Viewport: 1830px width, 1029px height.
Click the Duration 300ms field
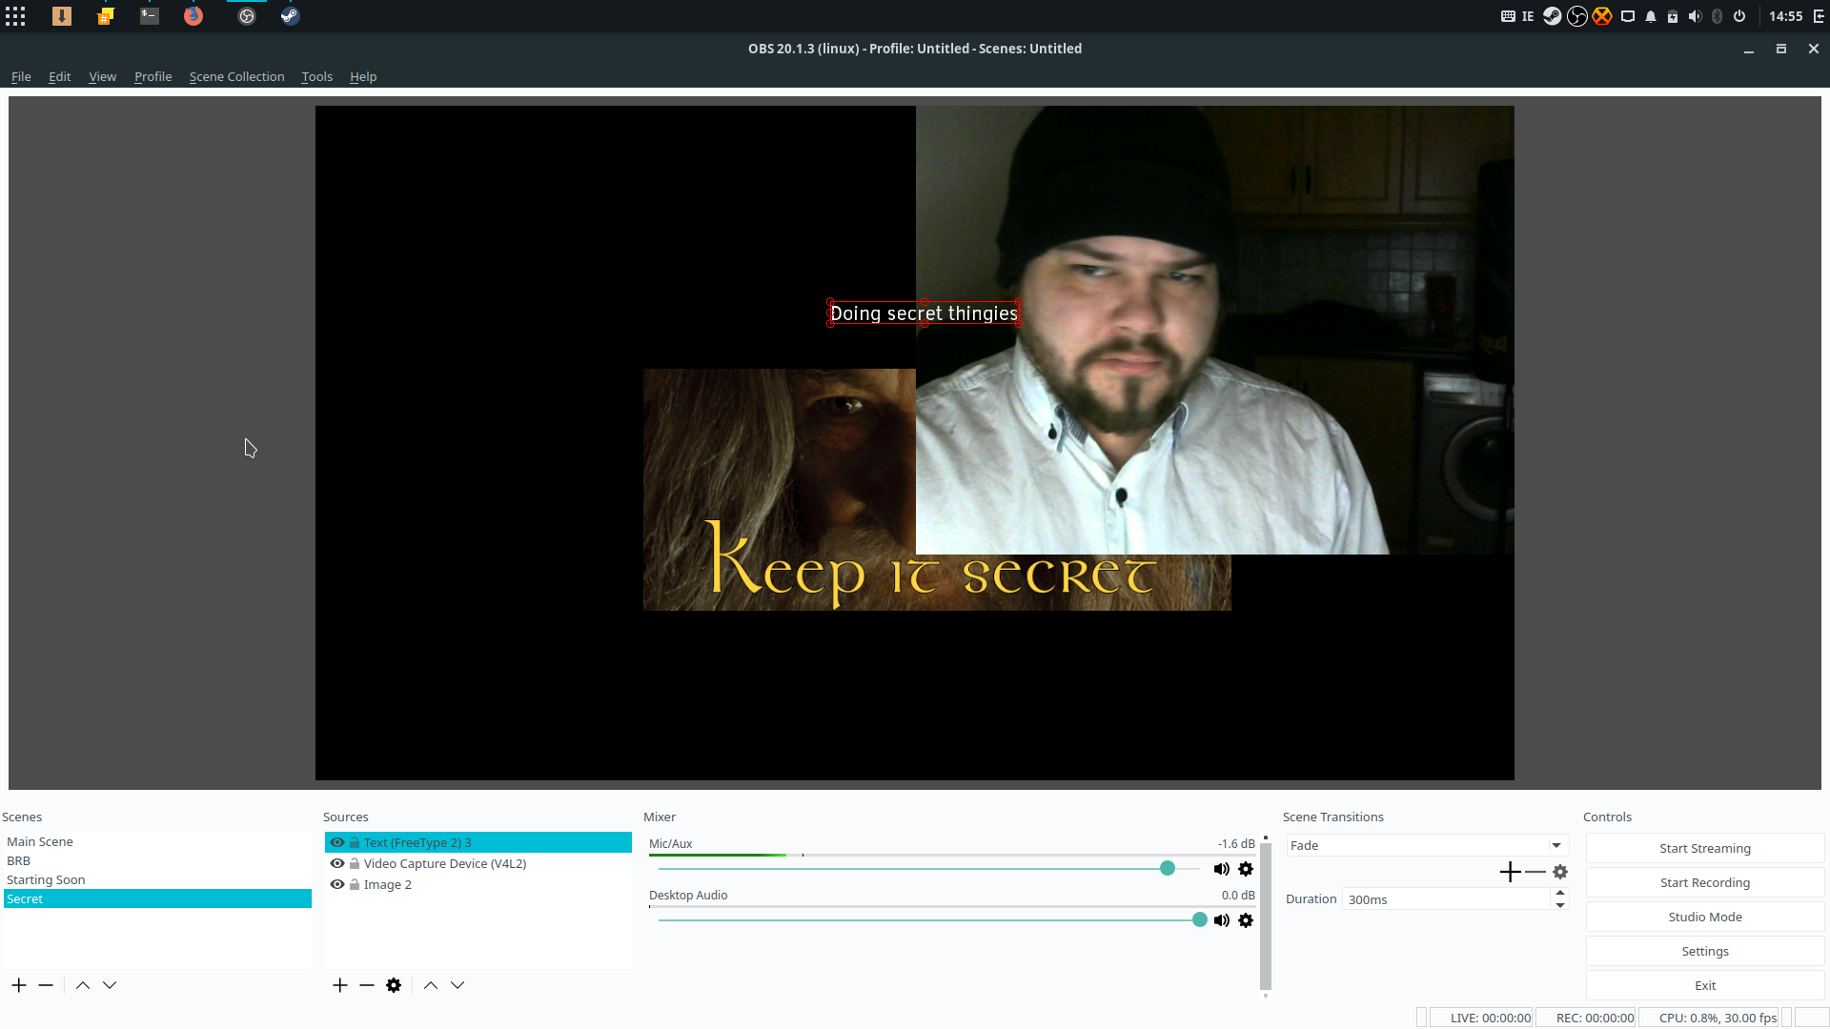tap(1446, 899)
